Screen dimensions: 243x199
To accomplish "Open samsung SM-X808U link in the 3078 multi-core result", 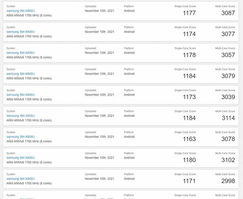I will (21, 137).
